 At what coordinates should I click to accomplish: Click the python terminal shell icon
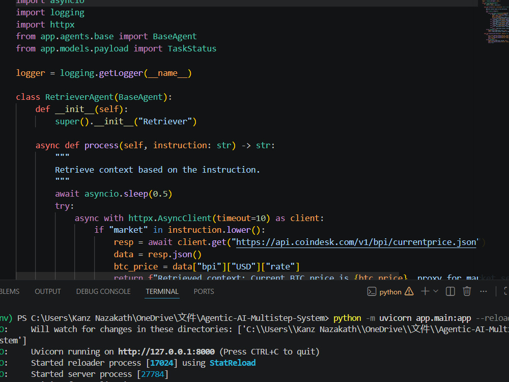(372, 292)
